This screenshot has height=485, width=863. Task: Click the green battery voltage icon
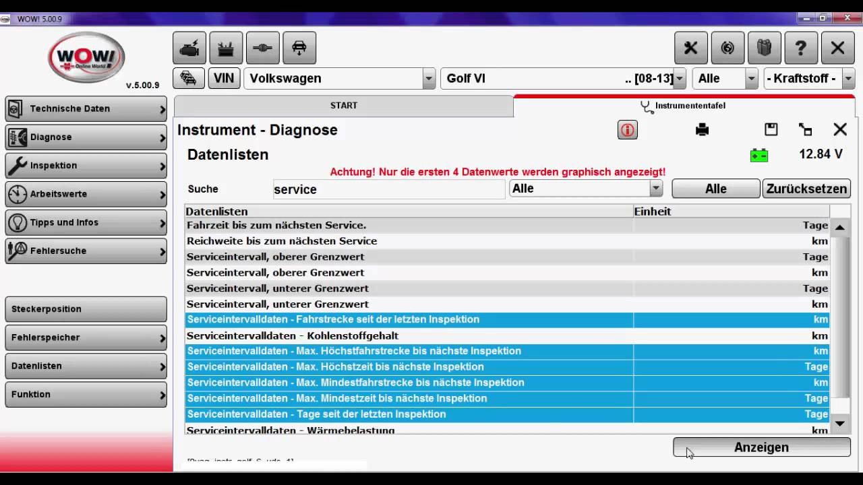tap(759, 156)
